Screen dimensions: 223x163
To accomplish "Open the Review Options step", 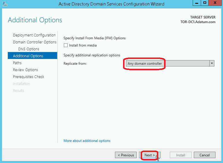I will [x=25, y=70].
